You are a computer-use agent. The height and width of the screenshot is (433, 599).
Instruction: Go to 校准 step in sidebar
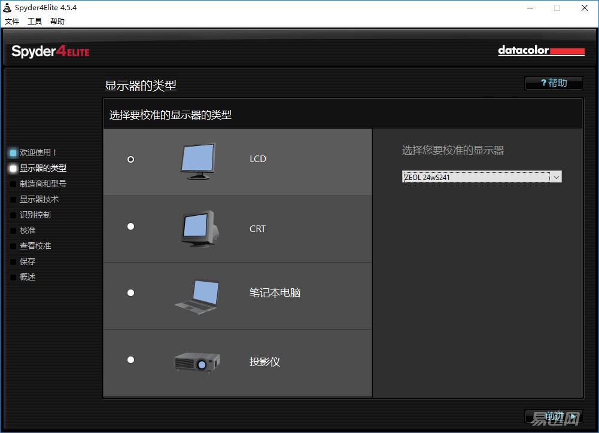[28, 231]
